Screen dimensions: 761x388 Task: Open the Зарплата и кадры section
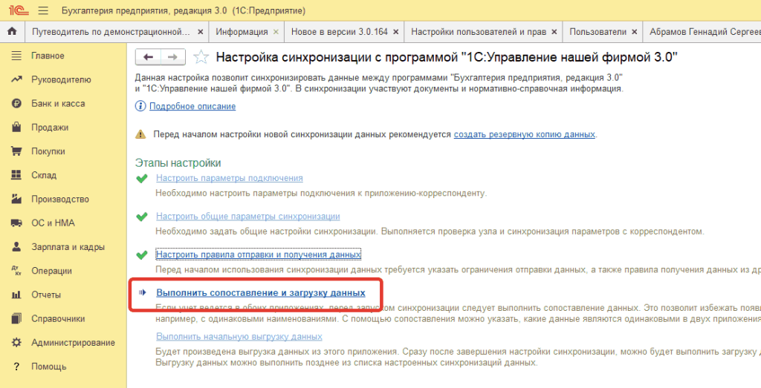[x=68, y=247]
